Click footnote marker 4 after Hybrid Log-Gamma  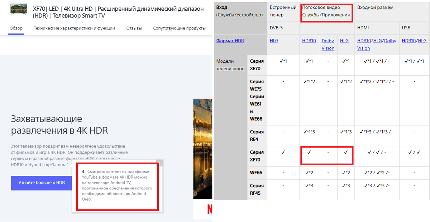point(67,164)
